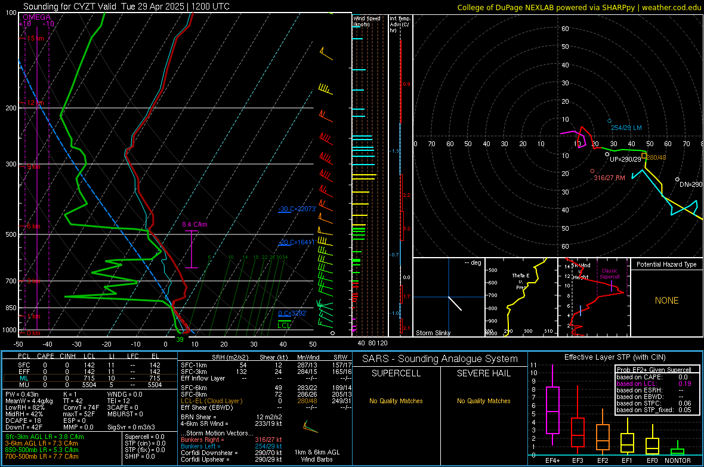Click the '6 km' height marker
Viewport: 704px width, 467px height.
(x=33, y=226)
